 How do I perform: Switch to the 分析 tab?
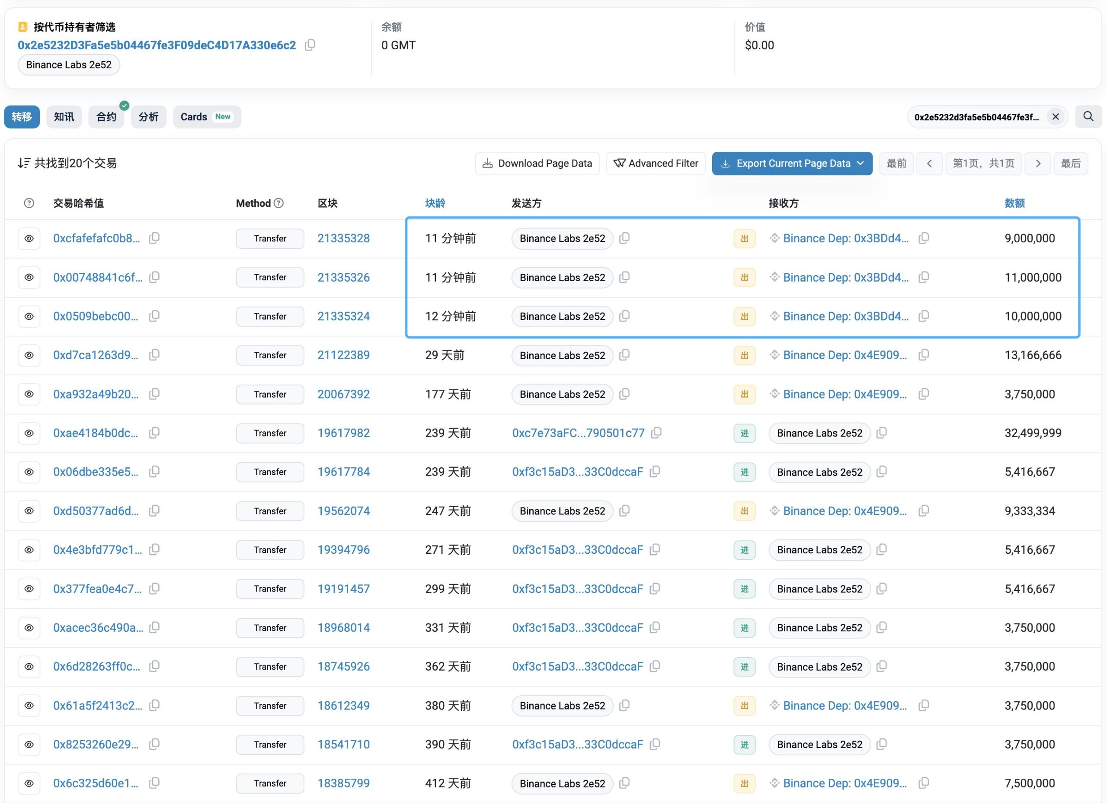148,117
